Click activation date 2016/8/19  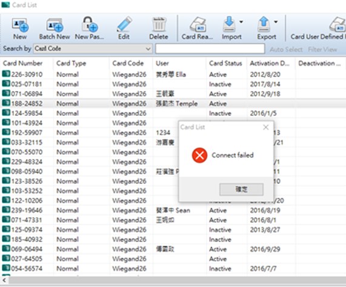click(265, 211)
